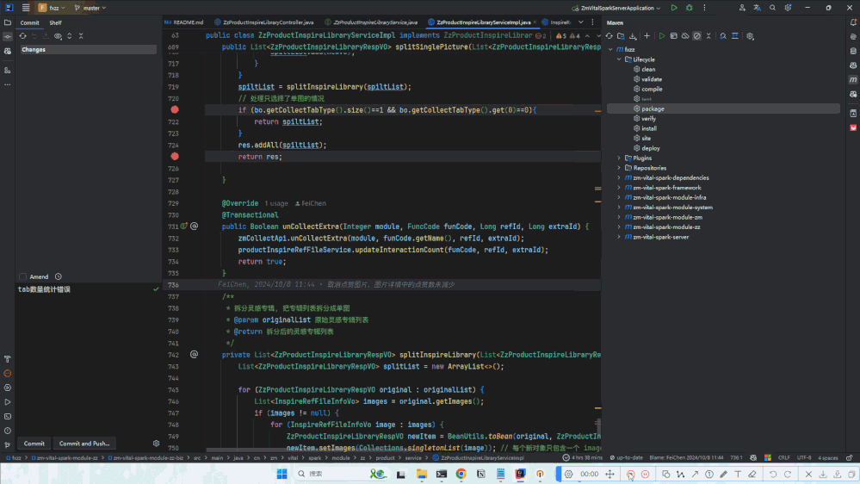Image resolution: width=860 pixels, height=484 pixels.
Task: Toggle the Amend checkbox
Action: pyautogui.click(x=23, y=276)
